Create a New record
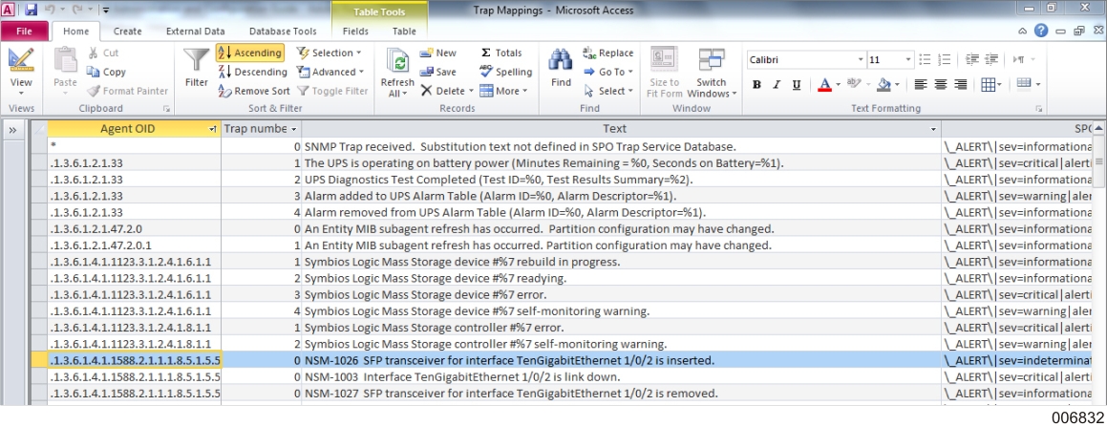Image resolution: width=1107 pixels, height=427 pixels. [438, 53]
